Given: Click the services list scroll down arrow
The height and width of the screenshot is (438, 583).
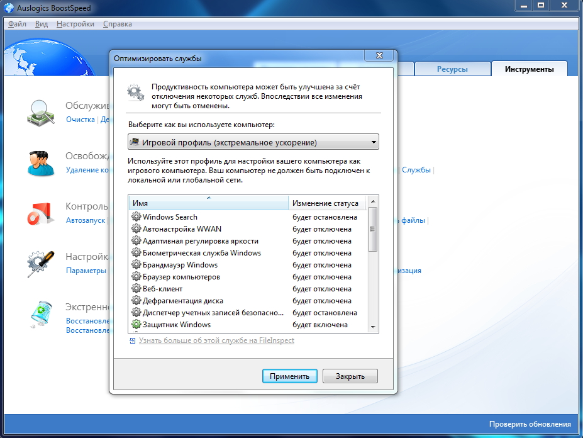Looking at the screenshot, I should (373, 327).
